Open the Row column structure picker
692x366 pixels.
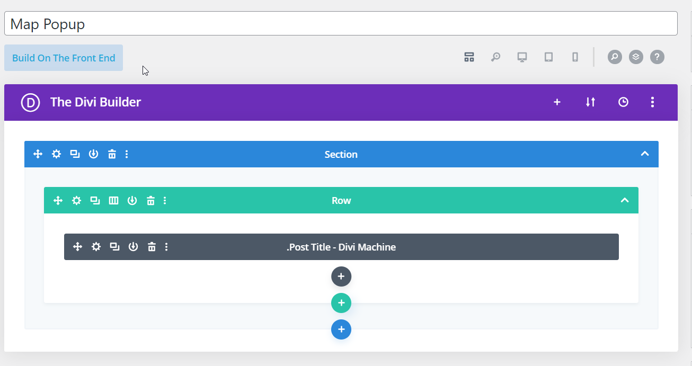113,200
